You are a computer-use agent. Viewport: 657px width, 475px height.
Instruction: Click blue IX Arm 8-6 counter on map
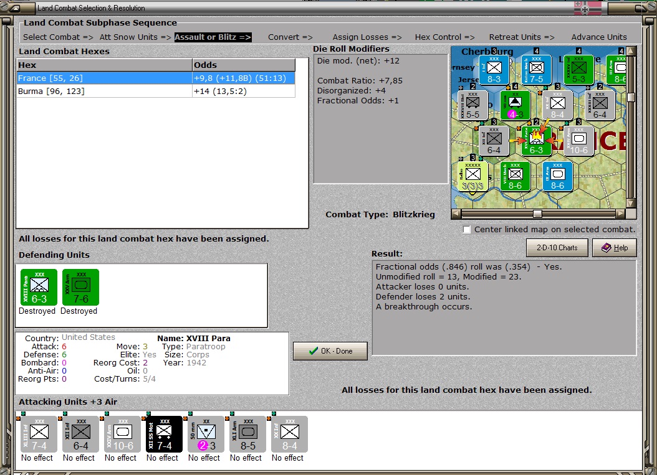click(557, 176)
